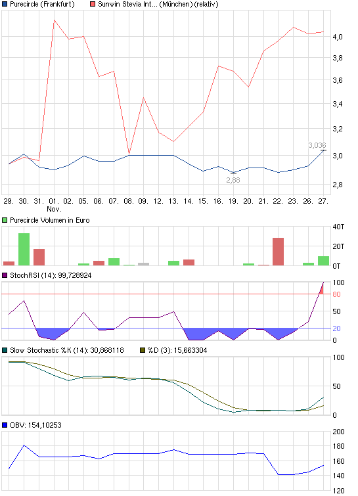Click the 29. date axis label

click(9, 201)
